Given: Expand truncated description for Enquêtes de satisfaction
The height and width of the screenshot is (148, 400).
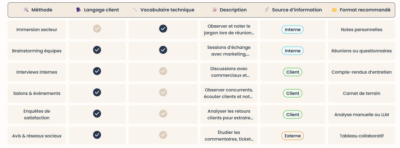Looking at the screenshot, I should (x=229, y=115).
